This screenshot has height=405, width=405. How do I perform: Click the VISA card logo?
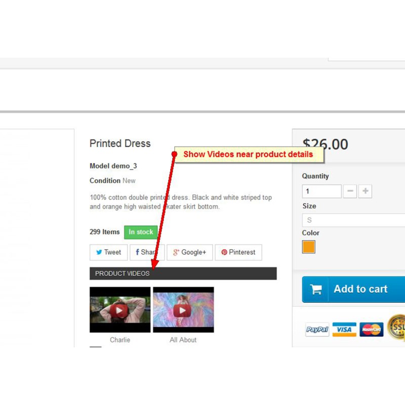pos(344,330)
